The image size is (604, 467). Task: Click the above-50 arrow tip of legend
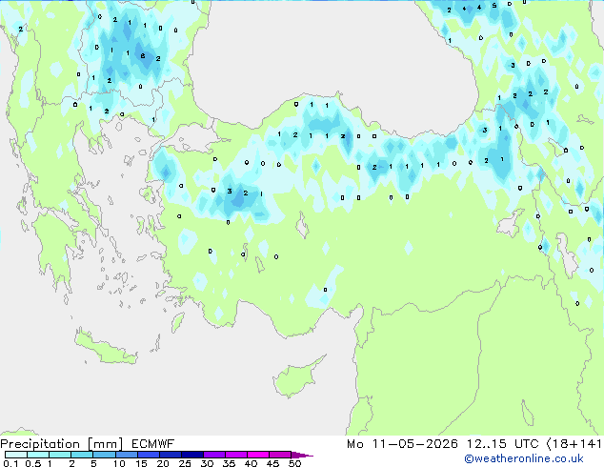pyautogui.click(x=302, y=455)
